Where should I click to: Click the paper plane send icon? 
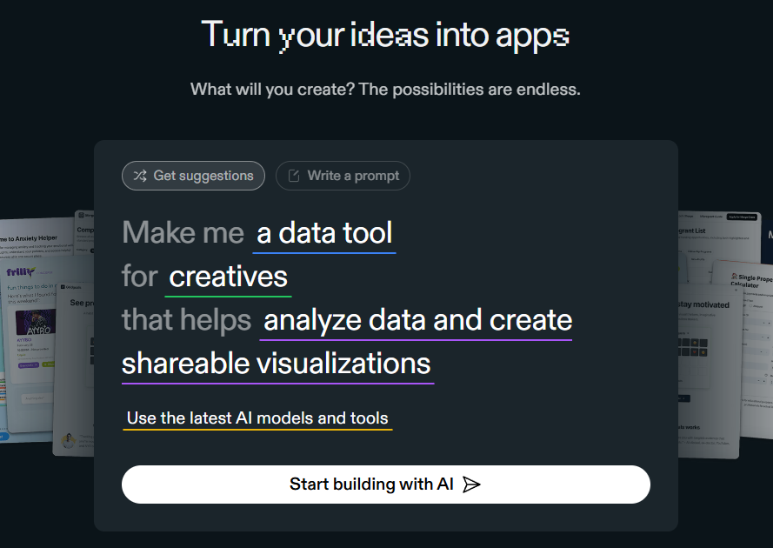[x=471, y=485]
